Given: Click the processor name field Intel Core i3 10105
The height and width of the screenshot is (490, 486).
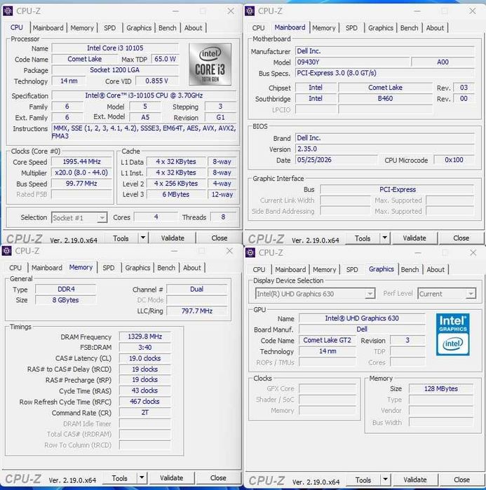Looking at the screenshot, I should pyautogui.click(x=115, y=48).
